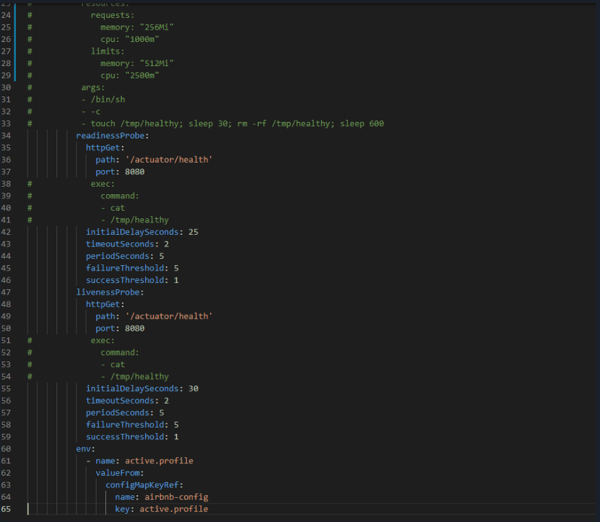Click initialDelaySeconds key on line 55
The height and width of the screenshot is (522, 600).
(132, 388)
